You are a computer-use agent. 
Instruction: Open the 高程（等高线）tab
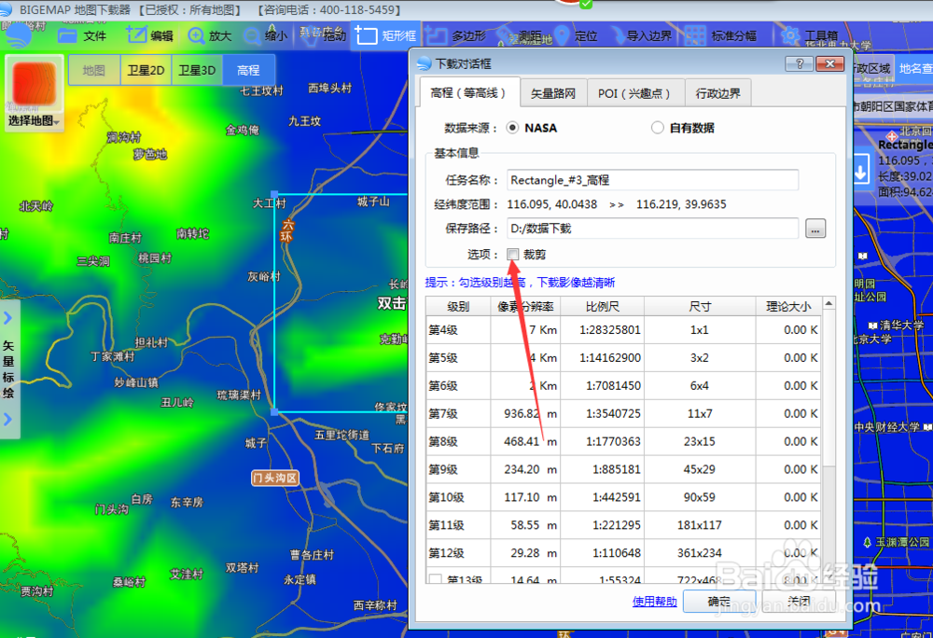[x=468, y=92]
